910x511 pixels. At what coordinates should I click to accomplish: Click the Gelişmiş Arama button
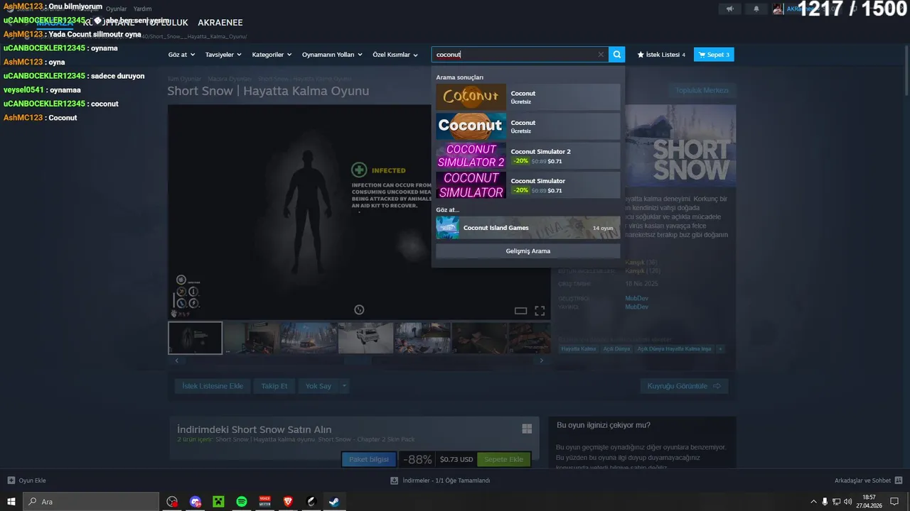point(528,251)
